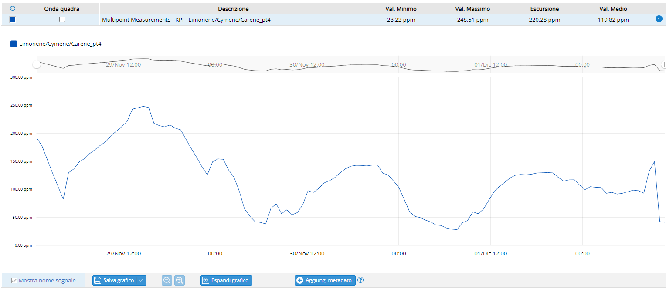Click the Aggiungi metadato button label

coord(328,280)
